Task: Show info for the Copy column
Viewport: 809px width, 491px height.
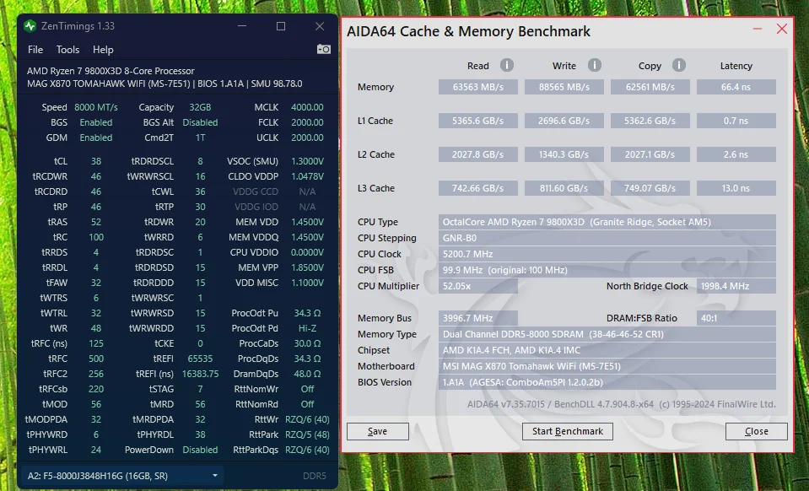Action: coord(678,65)
